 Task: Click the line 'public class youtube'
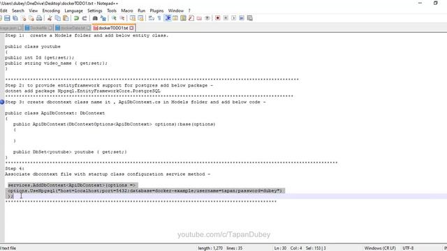33,47
